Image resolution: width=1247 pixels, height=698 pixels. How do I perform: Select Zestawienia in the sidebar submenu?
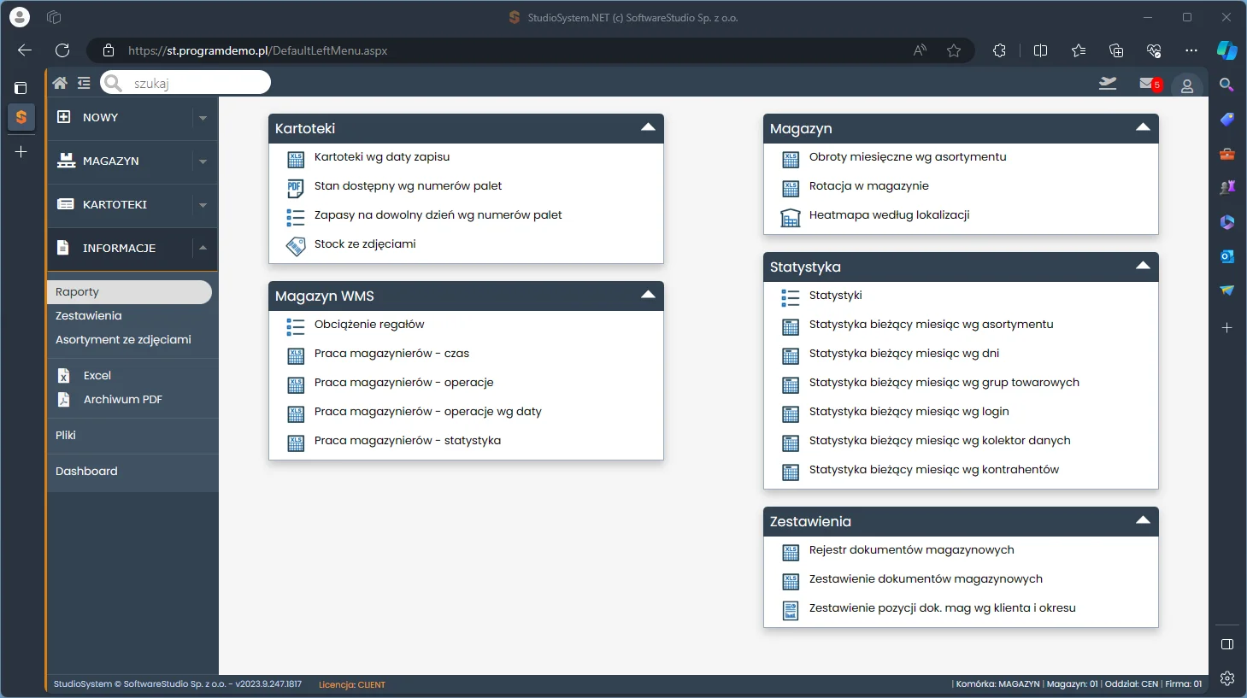click(89, 316)
